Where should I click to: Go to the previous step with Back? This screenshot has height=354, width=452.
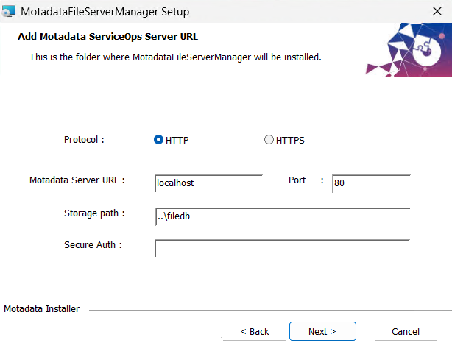pos(255,331)
